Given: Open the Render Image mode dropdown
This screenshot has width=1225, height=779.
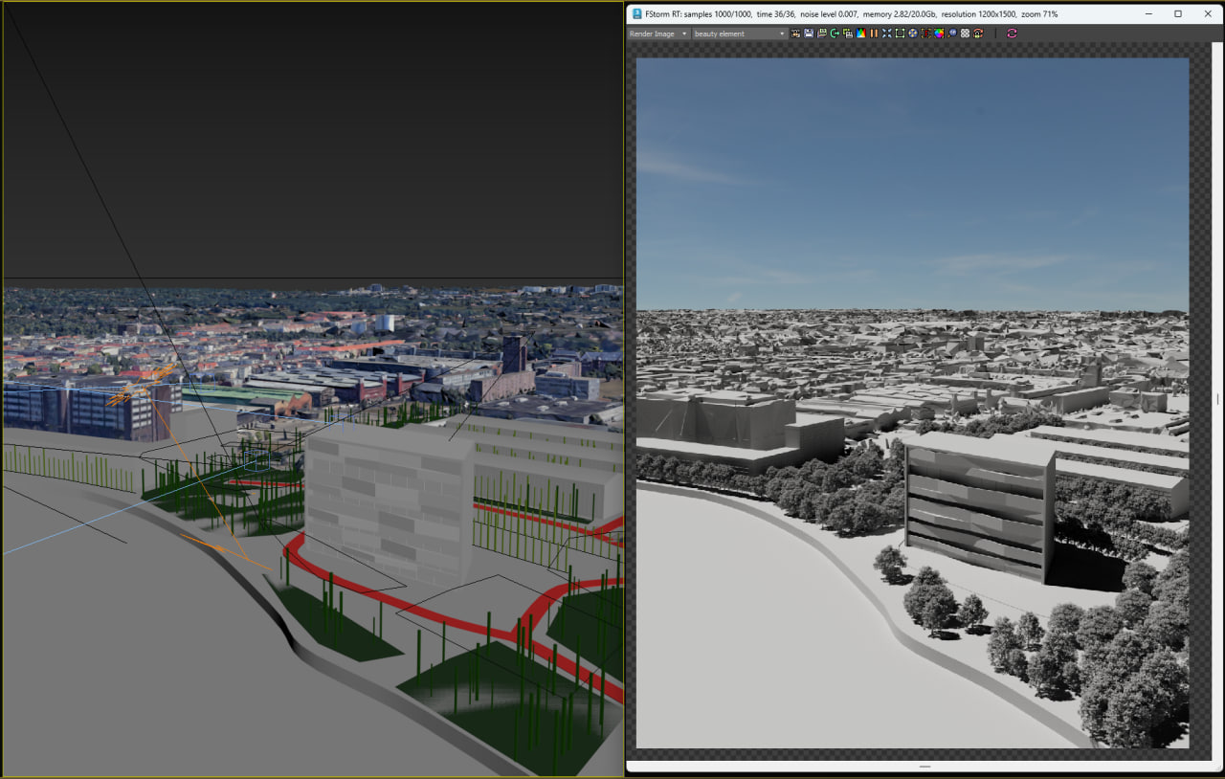Looking at the screenshot, I should (x=658, y=33).
